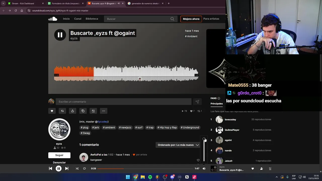
Task: Open the share track dialog
Action: pos(72,111)
